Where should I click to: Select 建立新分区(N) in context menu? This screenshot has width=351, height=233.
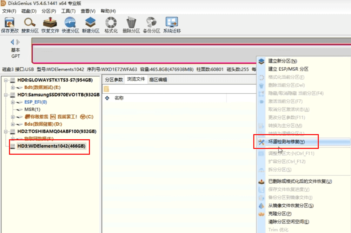click(x=283, y=61)
